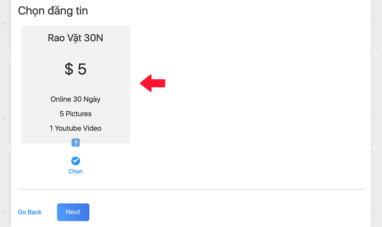Image resolution: width=382 pixels, height=227 pixels.
Task: Click the "5 Pictures" feature line
Action: pyautogui.click(x=75, y=114)
